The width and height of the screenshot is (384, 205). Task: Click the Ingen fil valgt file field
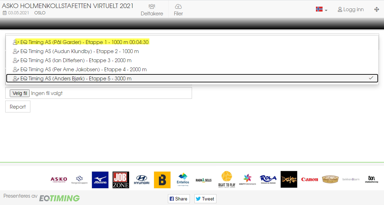[98, 93]
